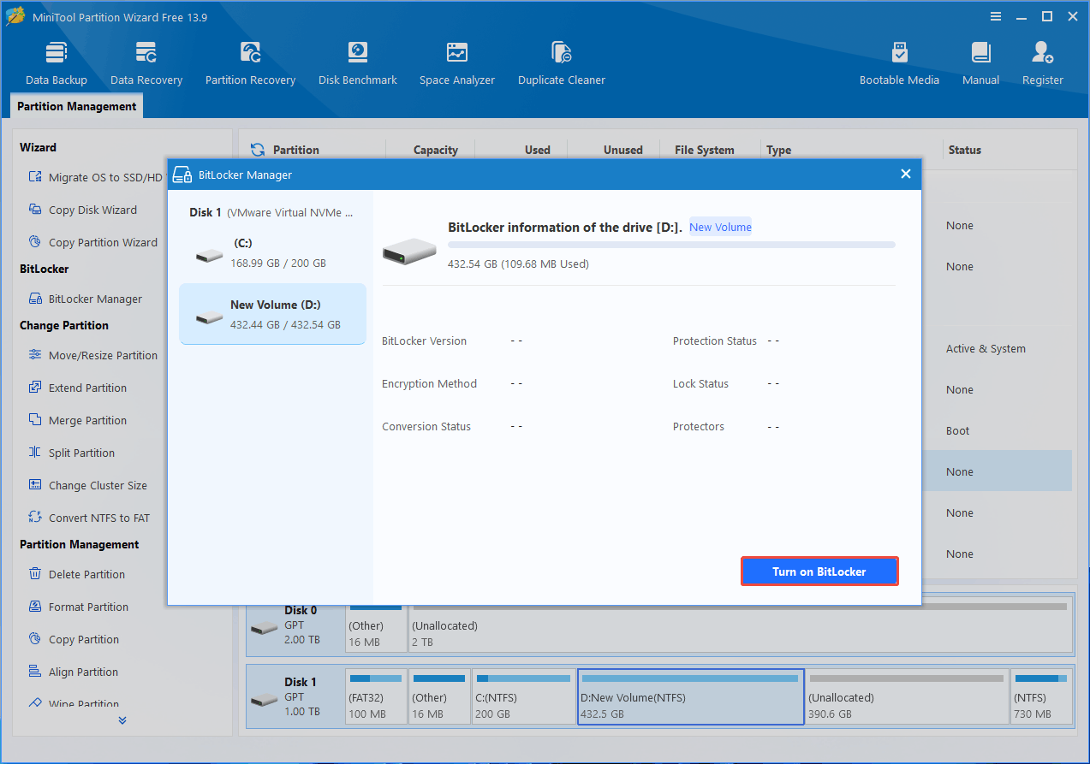1090x764 pixels.
Task: Click the Disk 1 header in BitLocker Manager
Action: point(271,212)
